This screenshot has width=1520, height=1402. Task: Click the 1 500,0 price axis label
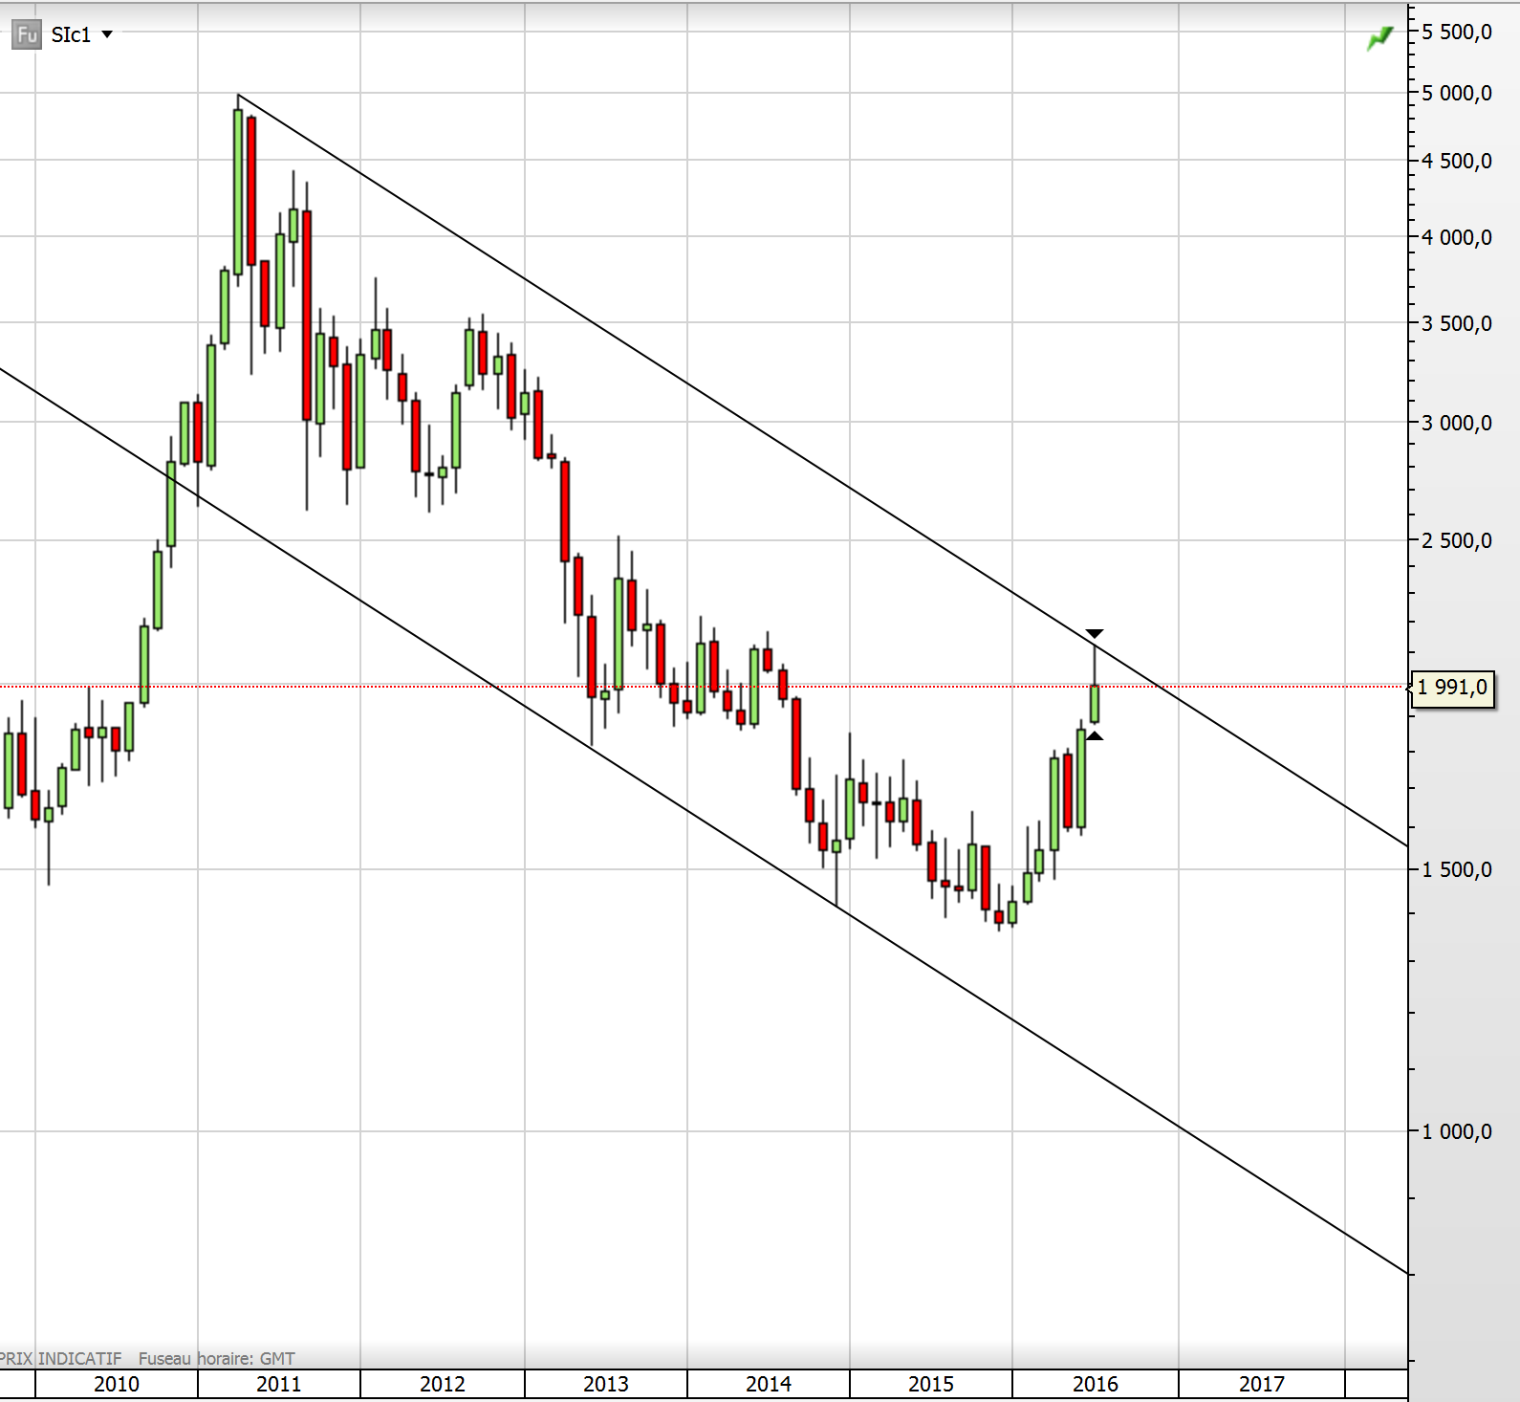pos(1456,869)
